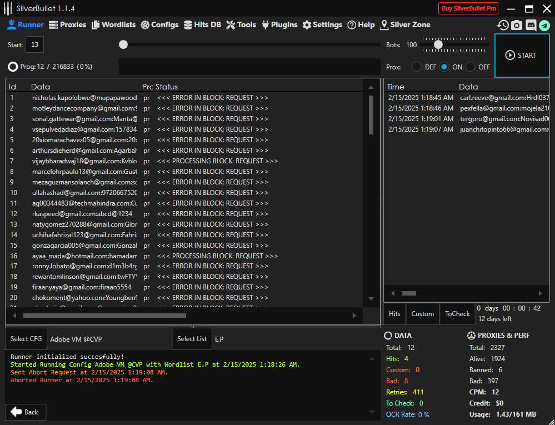Click the Discord icon in the top right
Screen dimensions: 555x425
point(531,25)
